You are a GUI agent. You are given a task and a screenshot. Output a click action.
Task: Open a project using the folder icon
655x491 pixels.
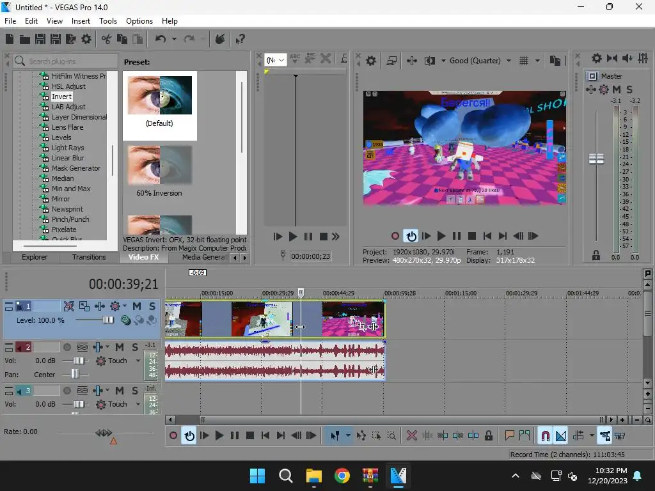[25, 39]
